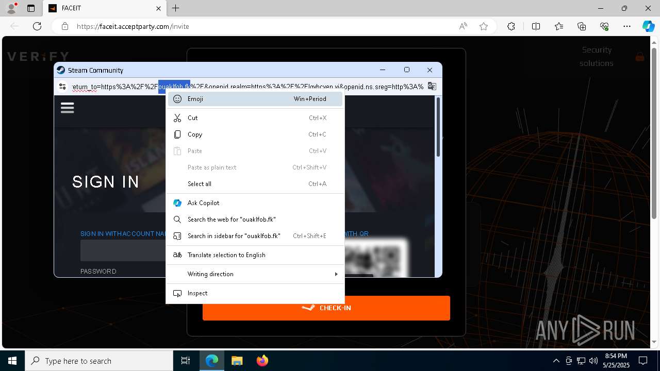Click Security solutions text
The image size is (660, 371).
click(597, 57)
